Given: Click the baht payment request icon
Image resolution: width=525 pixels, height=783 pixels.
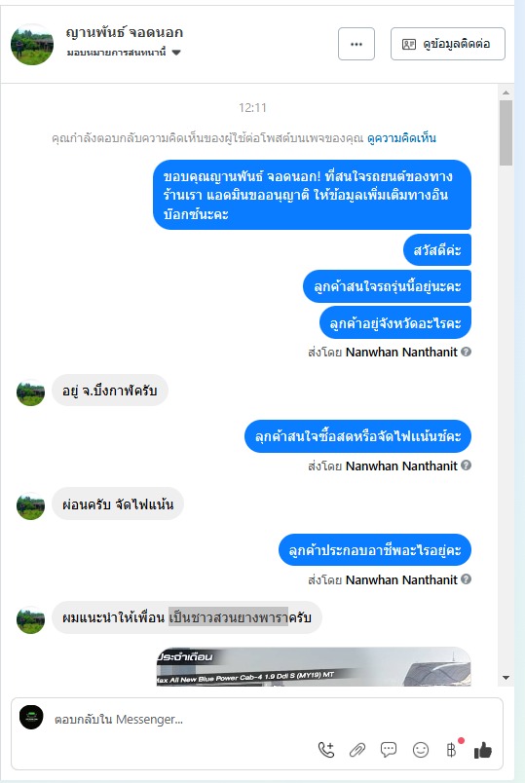Looking at the screenshot, I should click(x=452, y=750).
